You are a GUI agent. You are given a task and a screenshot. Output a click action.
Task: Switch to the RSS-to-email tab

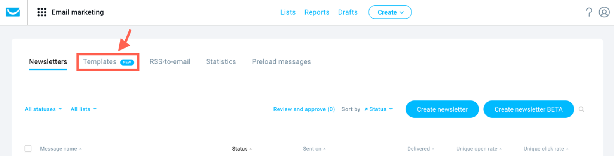pyautogui.click(x=170, y=62)
